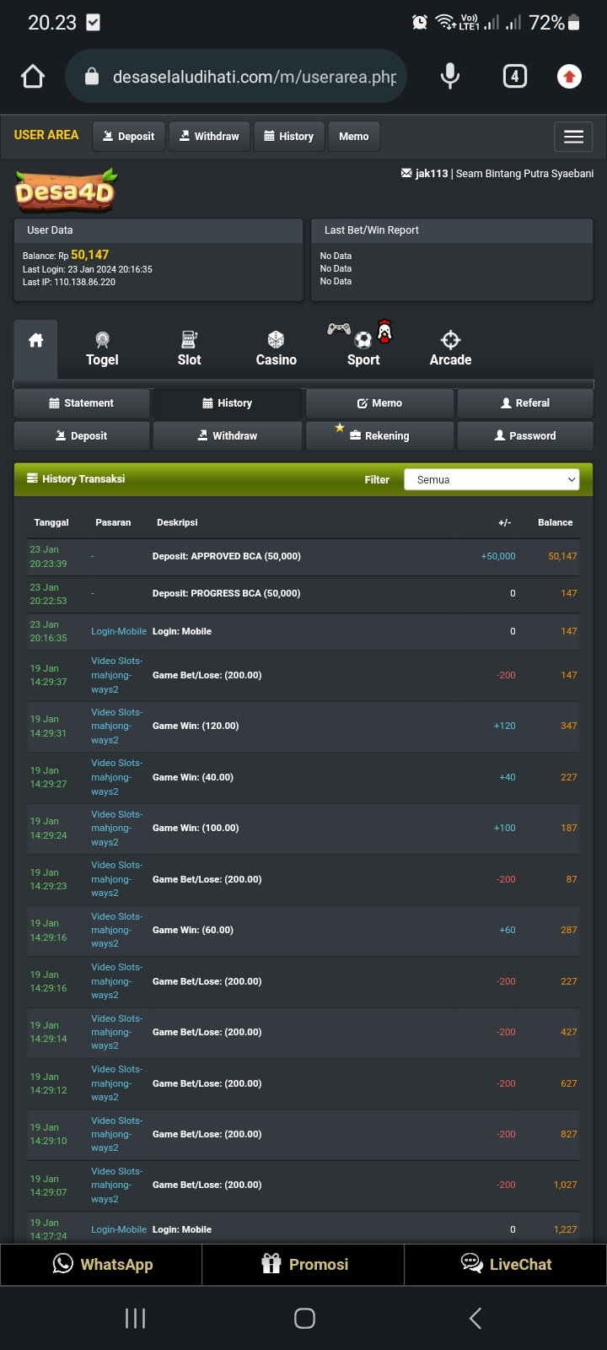Open the Arcade games category
607x1350 pixels.
[450, 348]
